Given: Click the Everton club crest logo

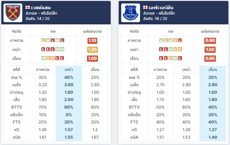Looking at the screenshot, I should (x=130, y=13).
